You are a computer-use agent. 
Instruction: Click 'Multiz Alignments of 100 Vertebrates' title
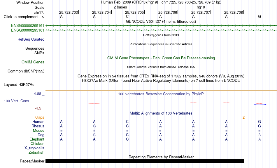pos(161,113)
